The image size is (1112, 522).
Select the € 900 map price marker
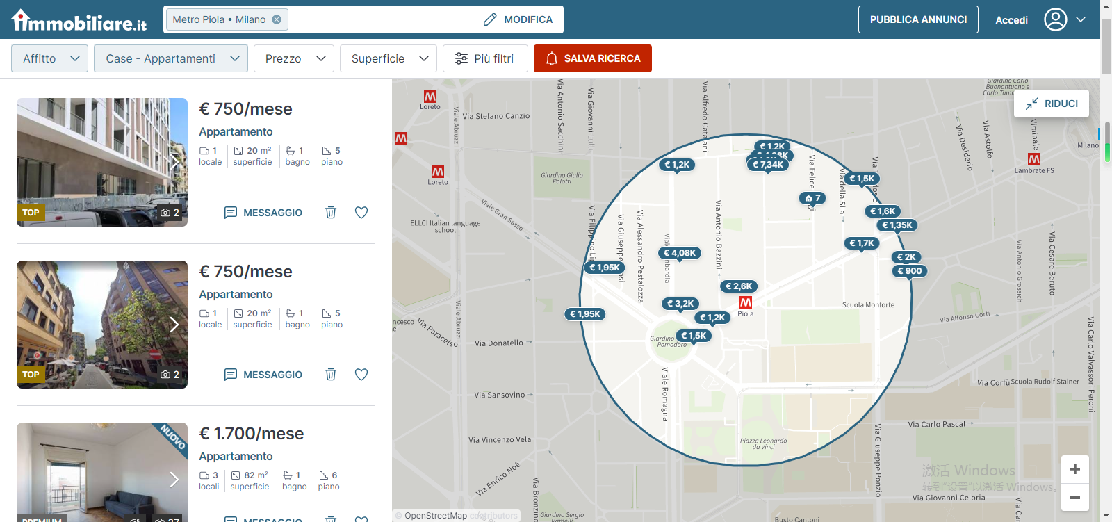[x=910, y=271]
